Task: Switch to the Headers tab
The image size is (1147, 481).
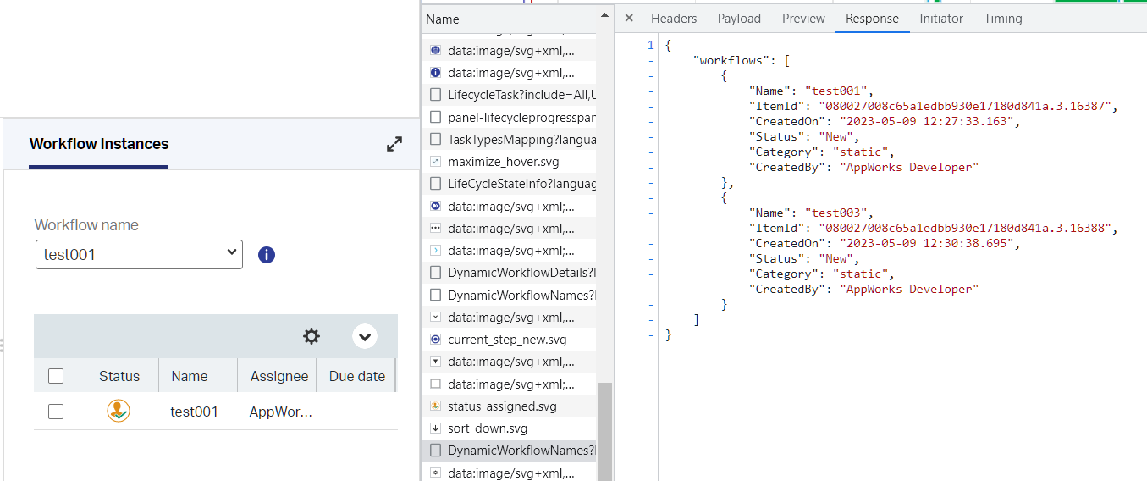Action: (674, 19)
